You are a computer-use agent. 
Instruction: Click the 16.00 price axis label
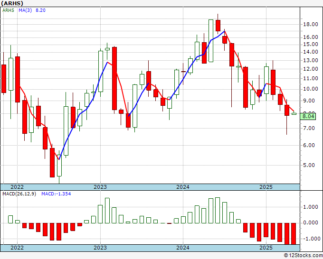(311, 37)
